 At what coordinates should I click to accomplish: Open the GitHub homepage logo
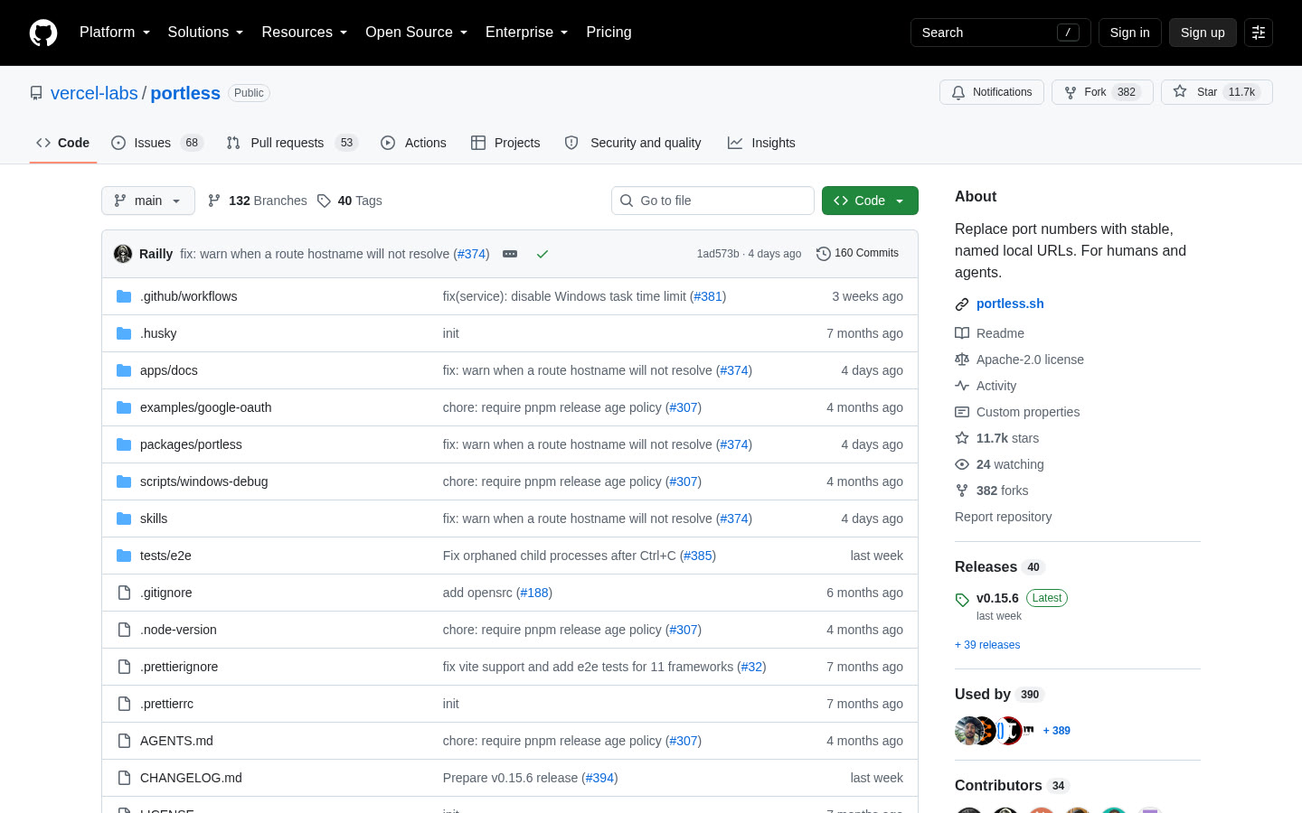(43, 33)
